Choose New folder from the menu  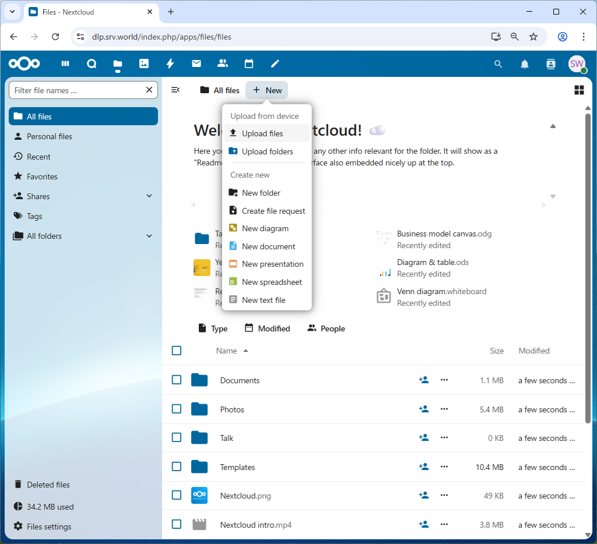click(267, 193)
